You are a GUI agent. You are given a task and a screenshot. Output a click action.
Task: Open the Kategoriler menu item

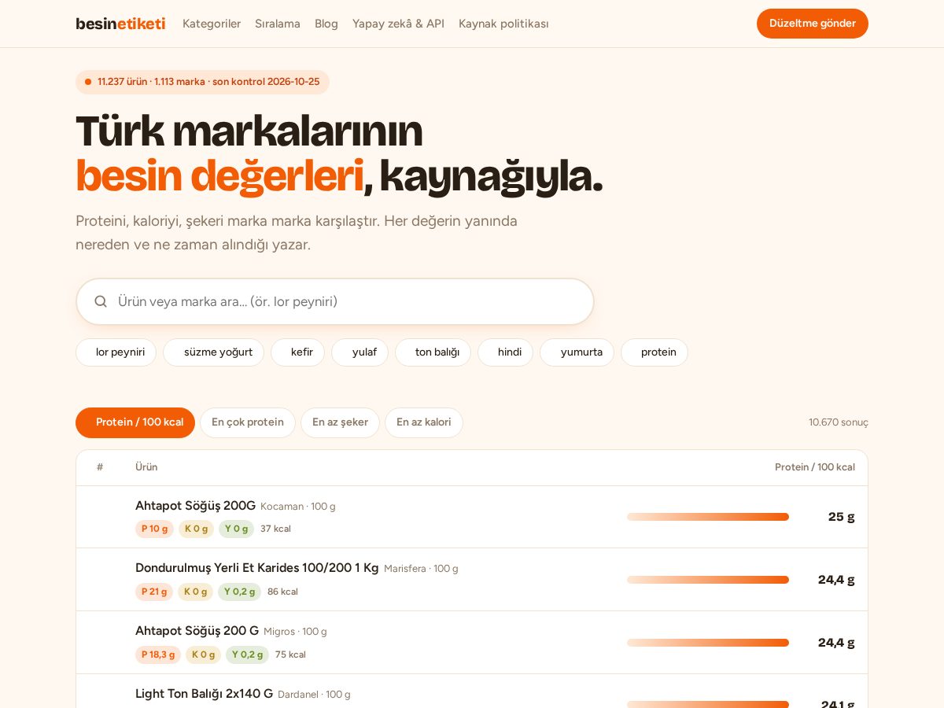(212, 24)
